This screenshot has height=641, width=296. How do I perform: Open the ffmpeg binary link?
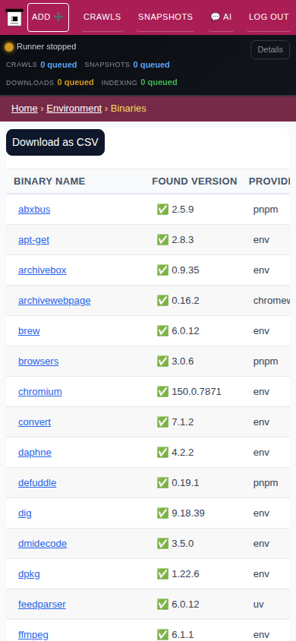pyautogui.click(x=33, y=635)
